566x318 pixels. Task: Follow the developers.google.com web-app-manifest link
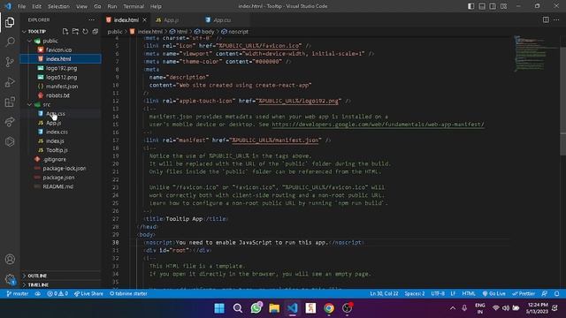(x=378, y=125)
